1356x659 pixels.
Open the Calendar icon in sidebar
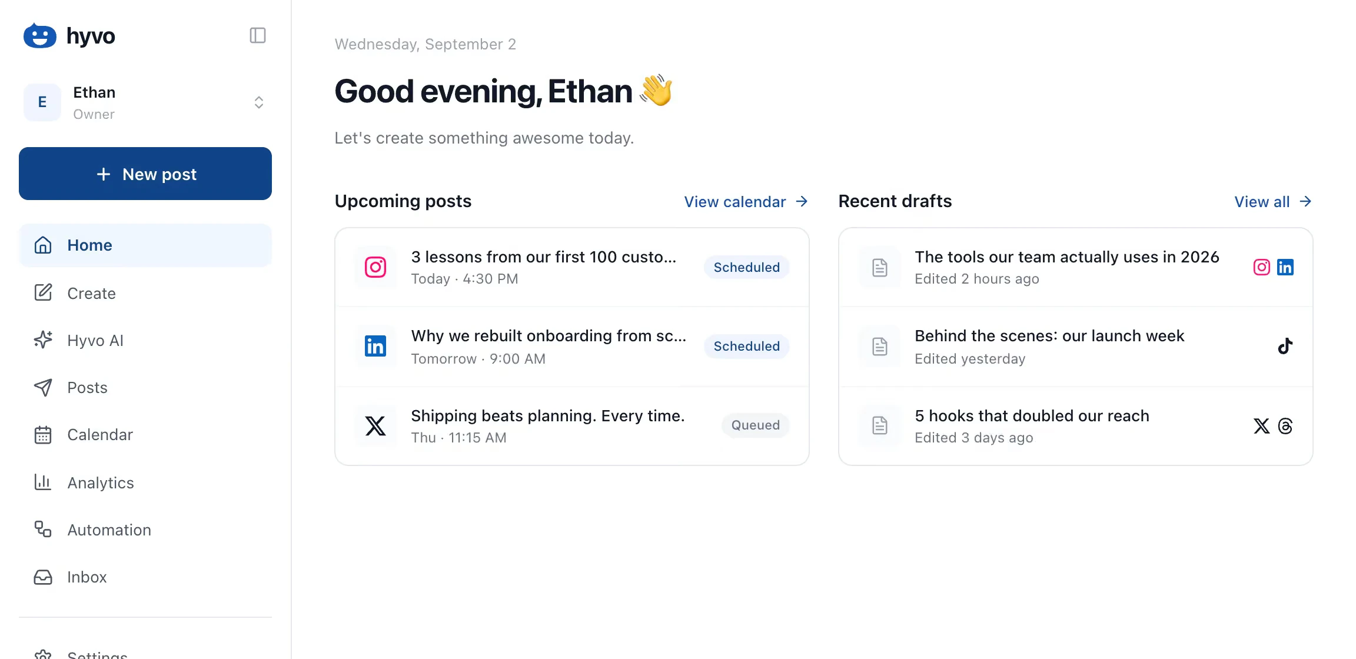coord(43,435)
